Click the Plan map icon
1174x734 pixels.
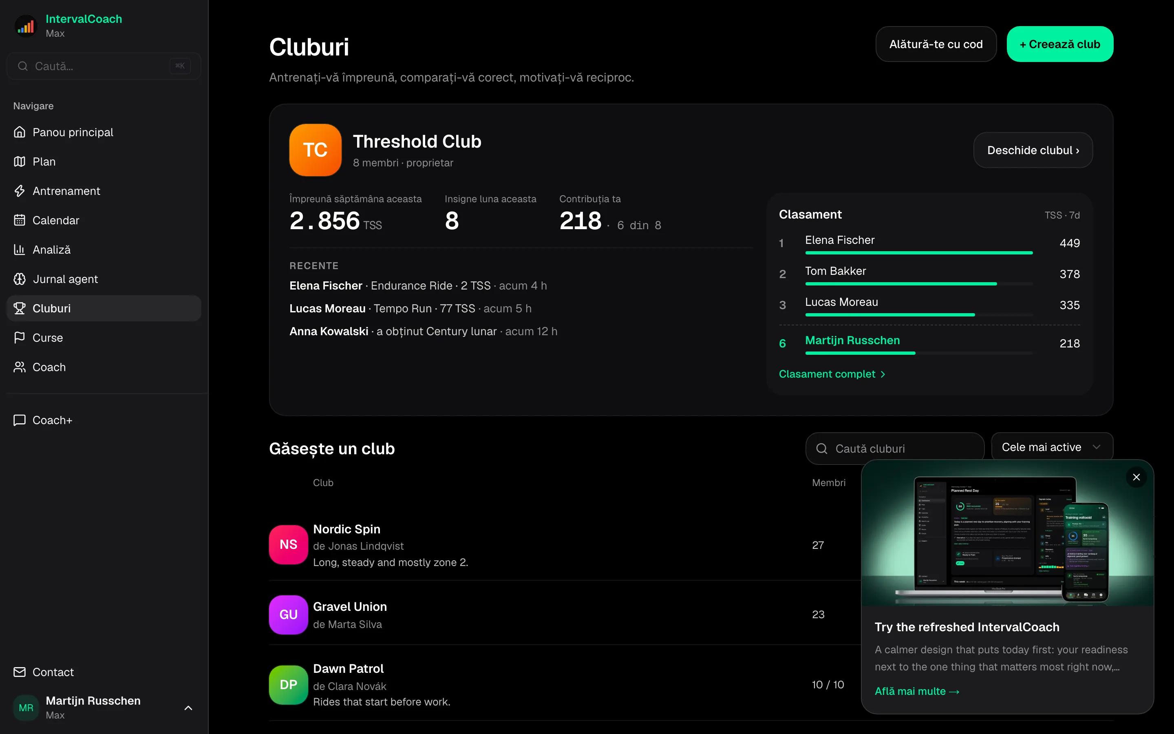[x=20, y=161]
